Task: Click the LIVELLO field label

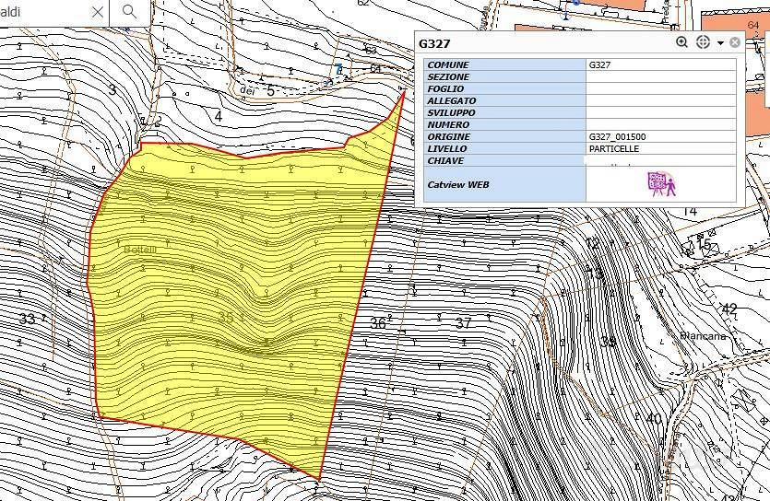Action: 447,148
